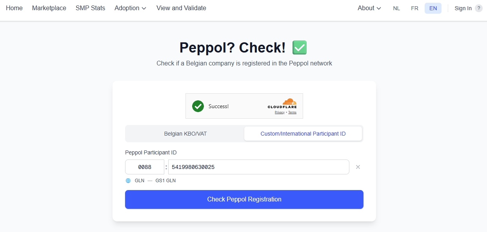Switch language to NL
The width and height of the screenshot is (487, 232).
(396, 8)
